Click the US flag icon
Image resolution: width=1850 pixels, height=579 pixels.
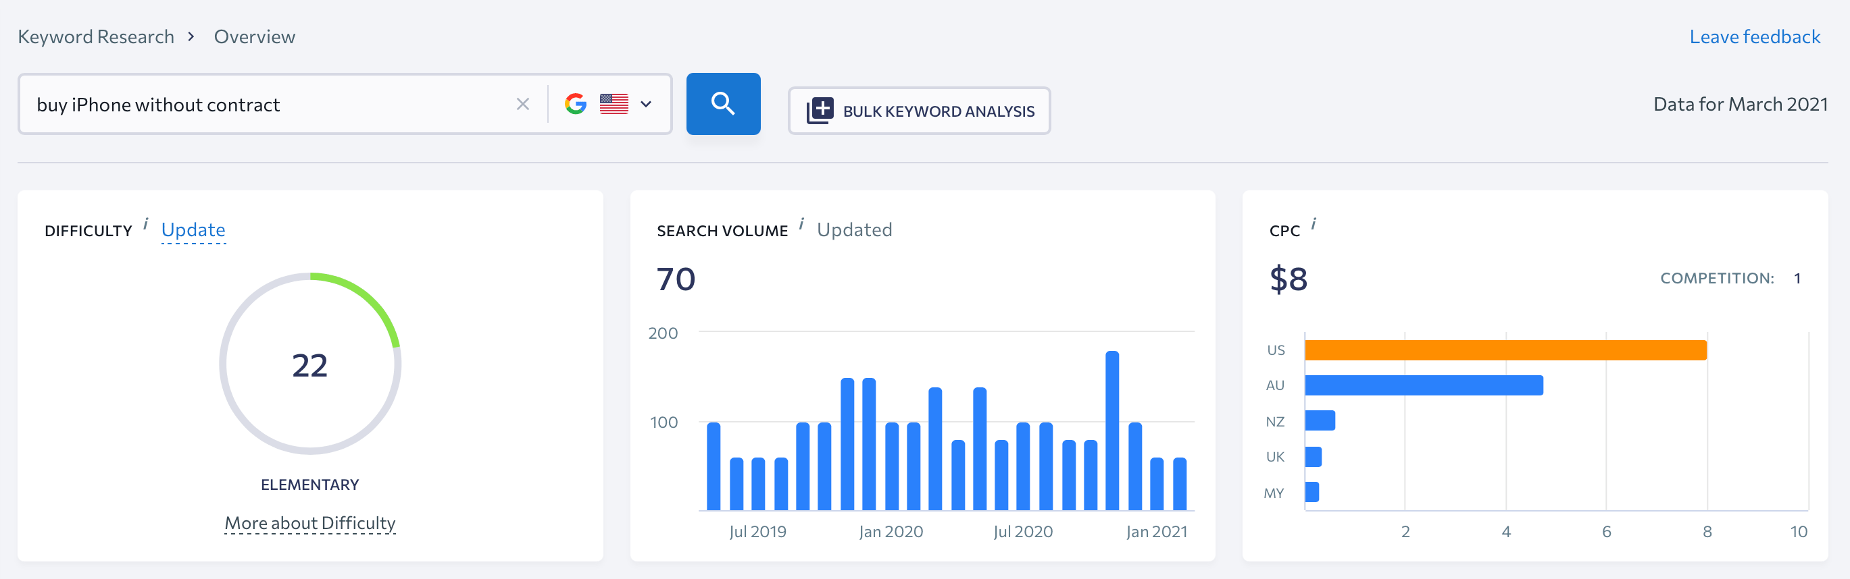pyautogui.click(x=614, y=104)
